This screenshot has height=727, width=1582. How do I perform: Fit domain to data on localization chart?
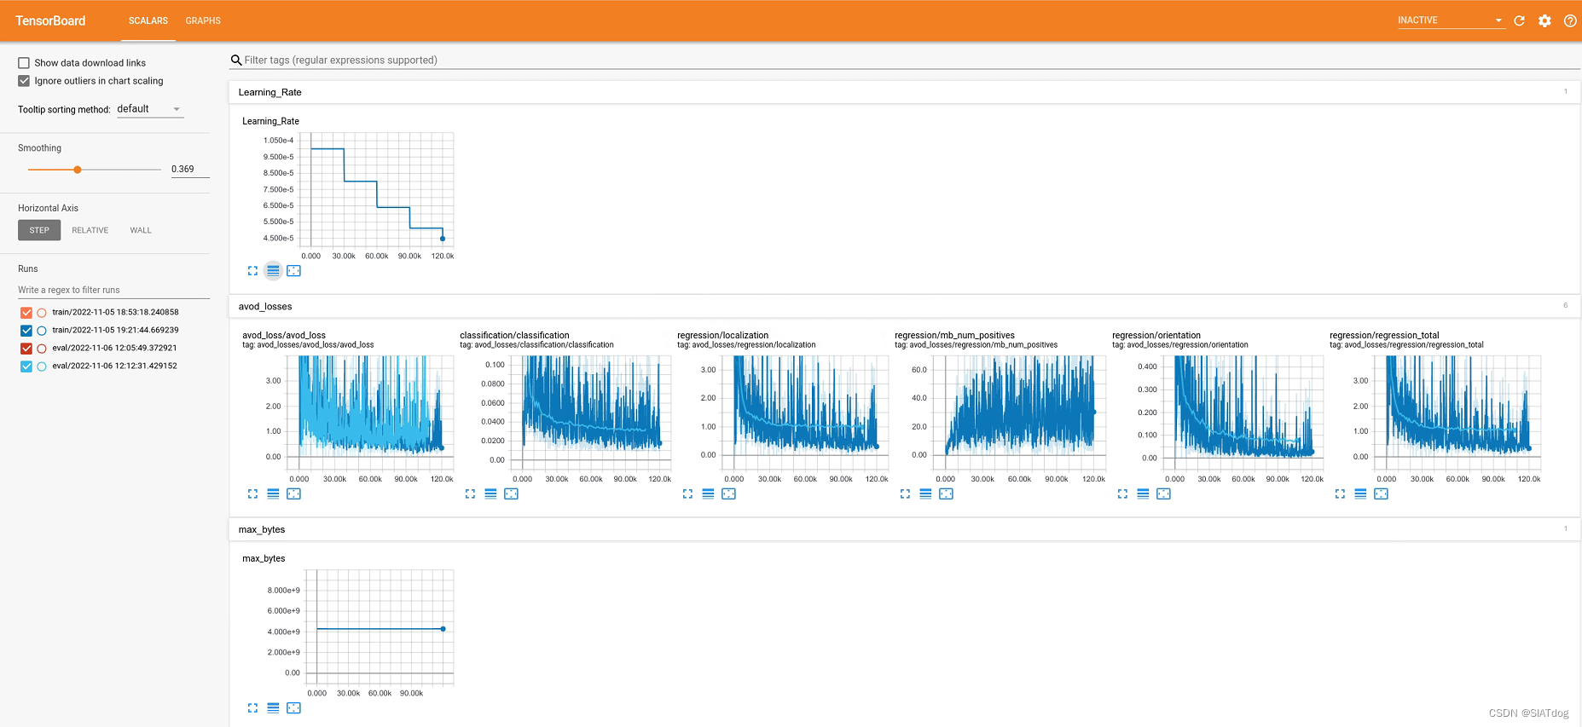(x=728, y=494)
